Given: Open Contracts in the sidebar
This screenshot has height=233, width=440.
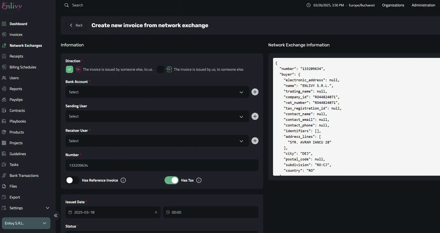Looking at the screenshot, I should (x=17, y=110).
